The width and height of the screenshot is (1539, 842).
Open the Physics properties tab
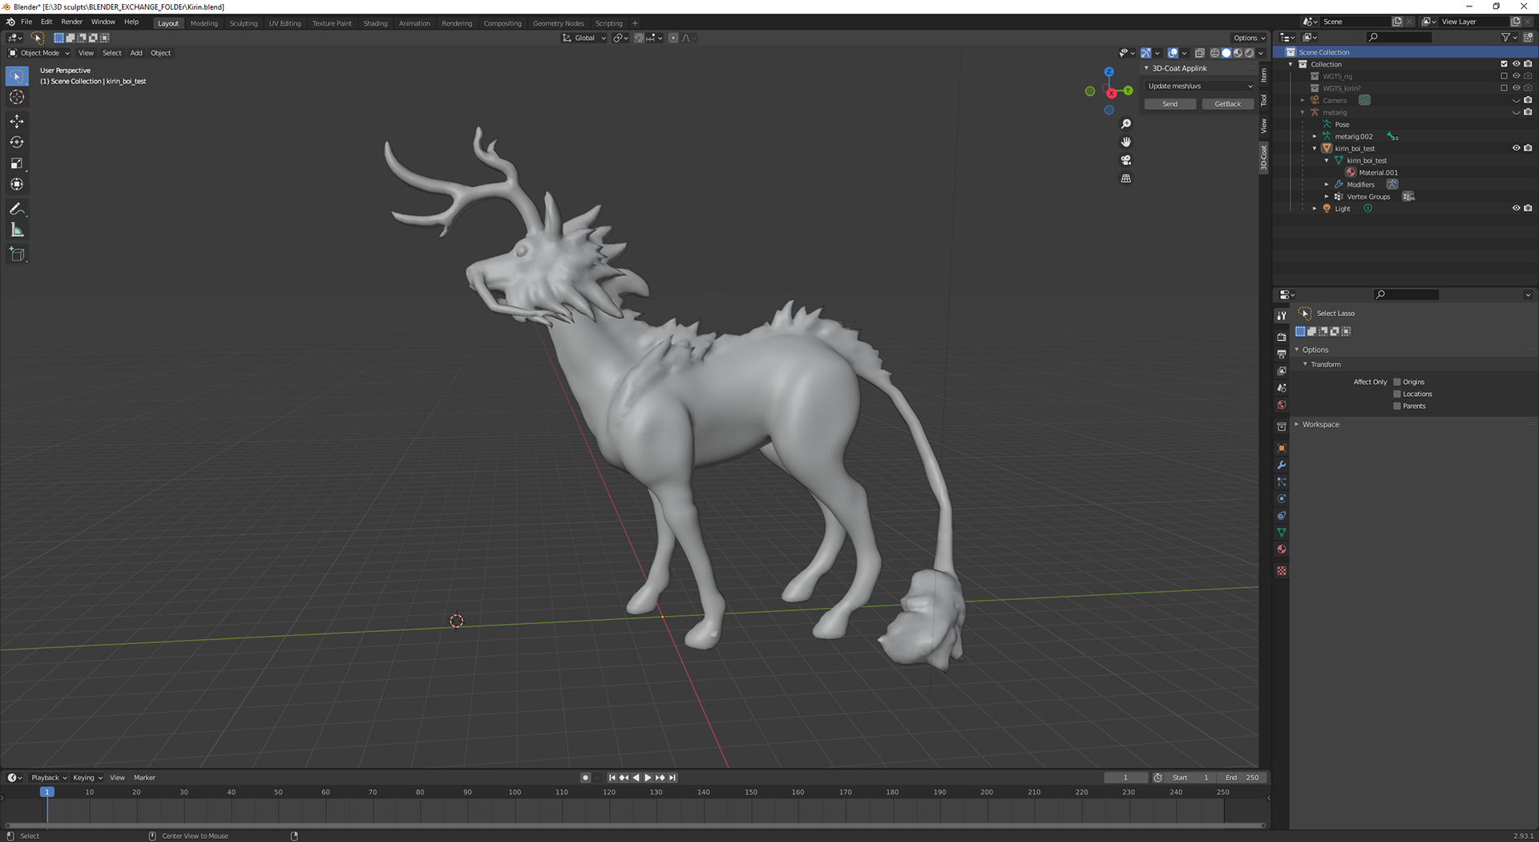pos(1282,499)
